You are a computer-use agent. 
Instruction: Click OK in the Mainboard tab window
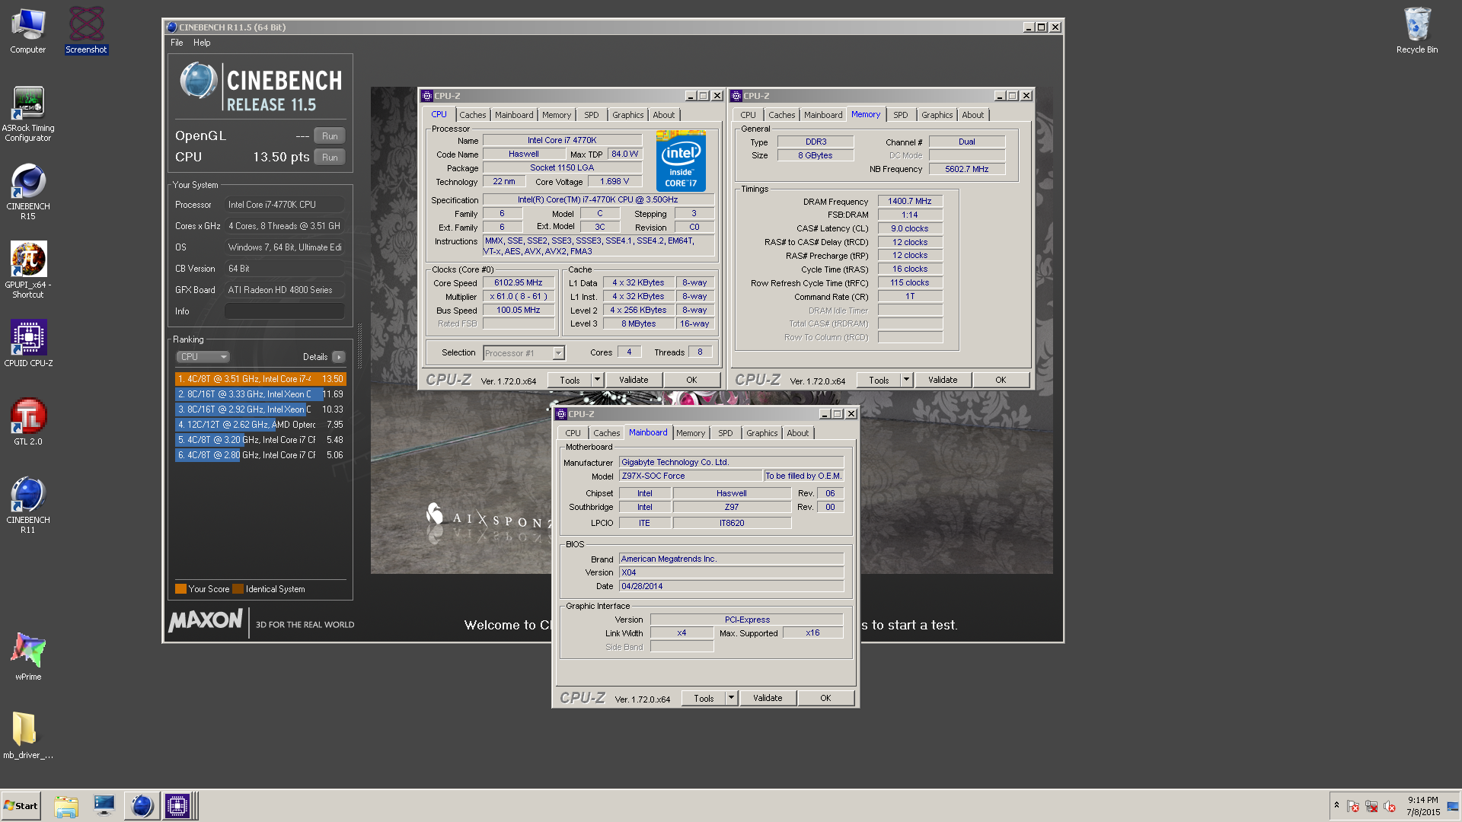(x=825, y=699)
